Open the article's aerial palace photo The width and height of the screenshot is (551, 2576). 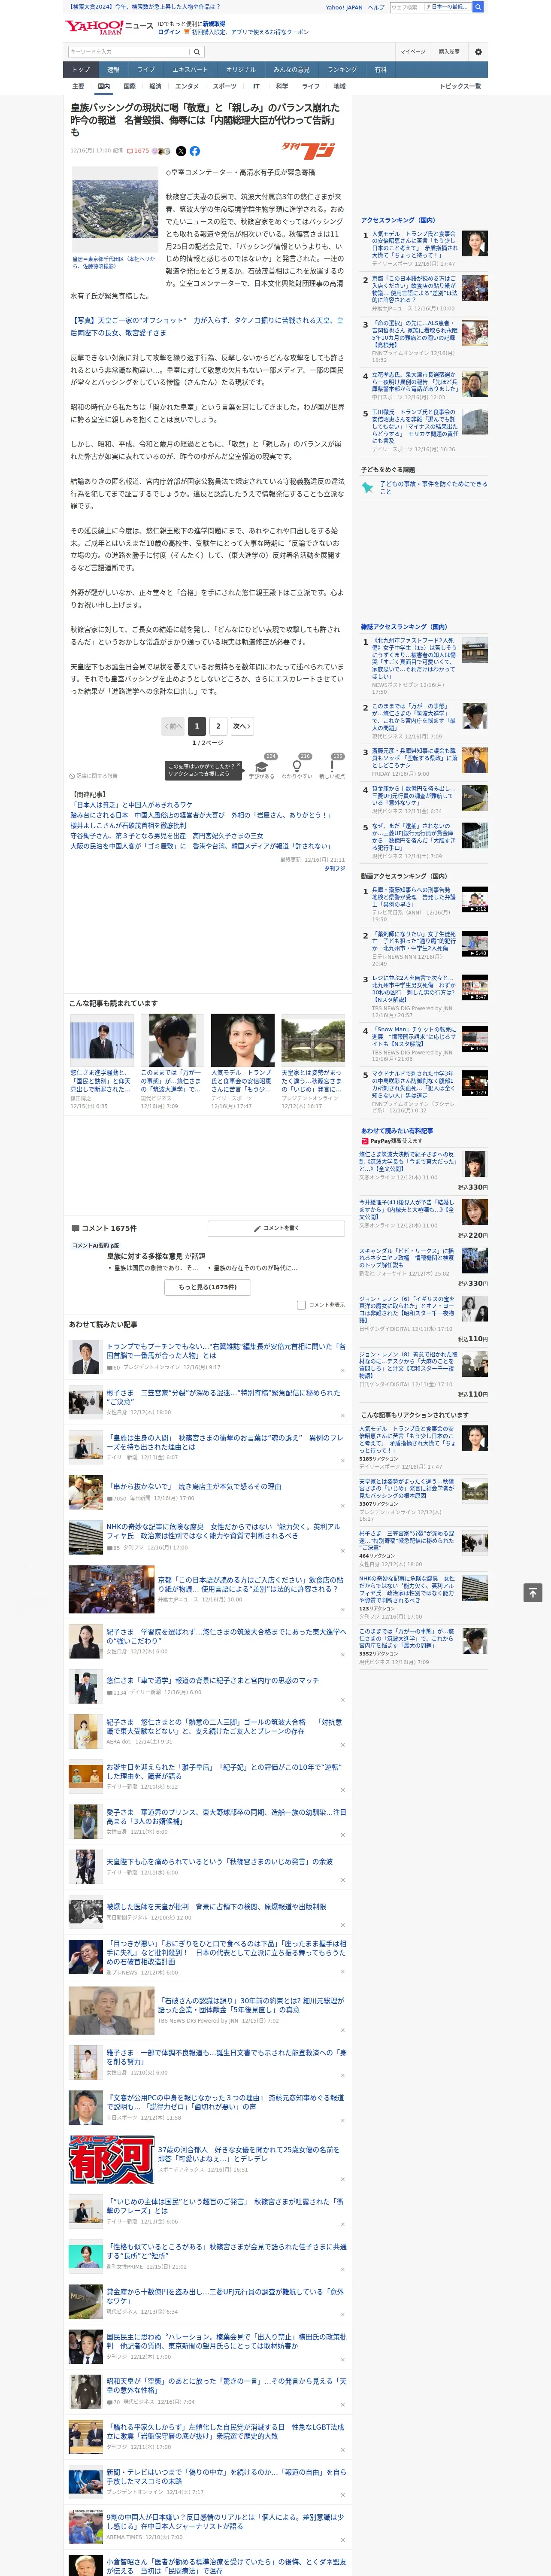coord(115,210)
